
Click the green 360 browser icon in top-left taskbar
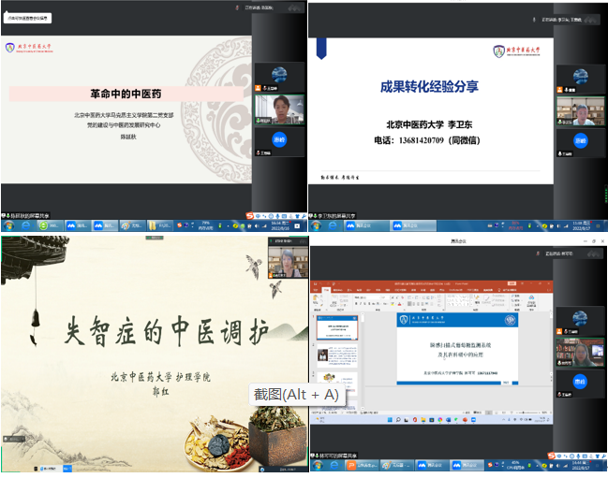(45, 225)
